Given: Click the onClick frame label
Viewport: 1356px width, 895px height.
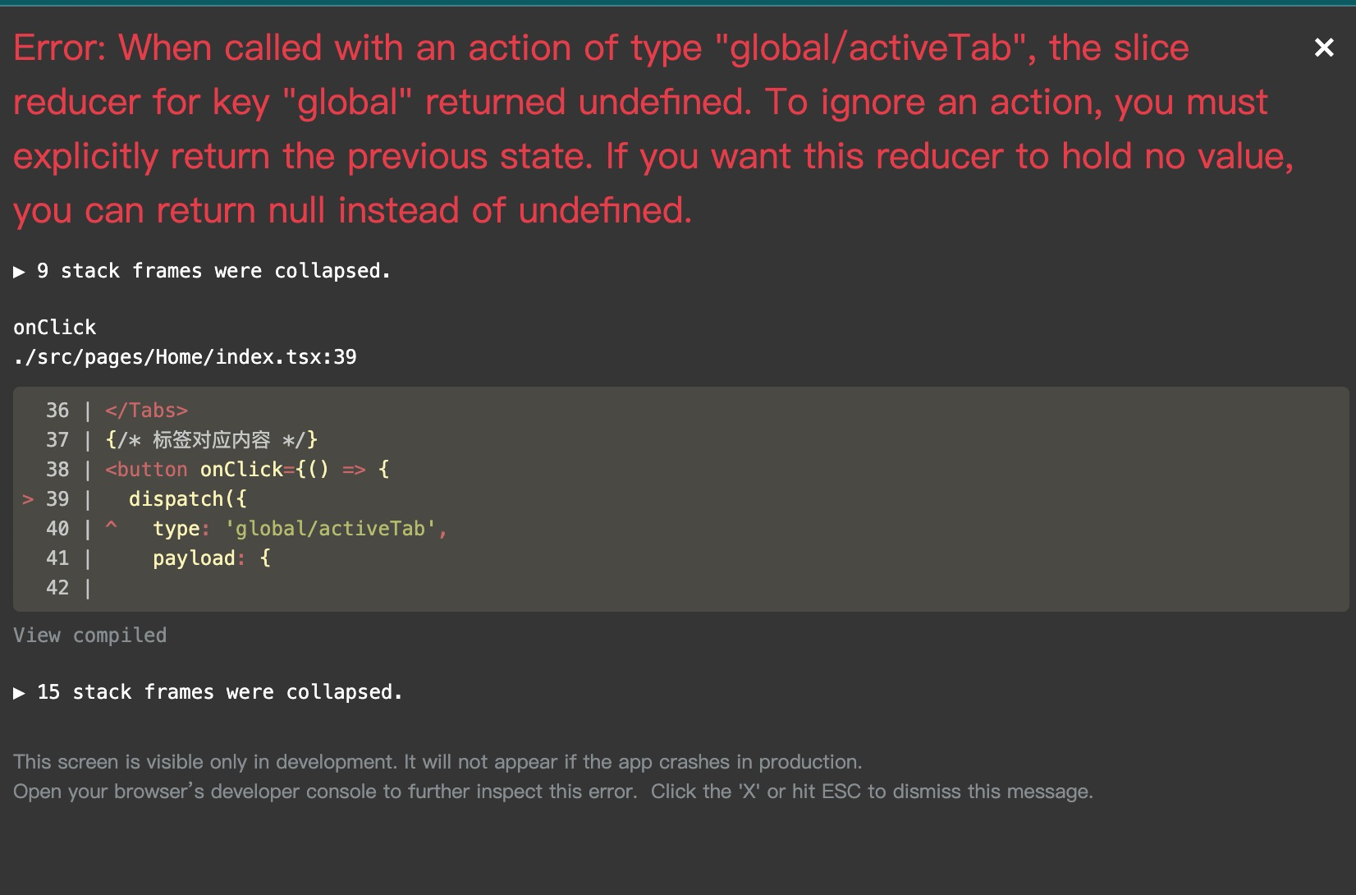Looking at the screenshot, I should [x=54, y=326].
